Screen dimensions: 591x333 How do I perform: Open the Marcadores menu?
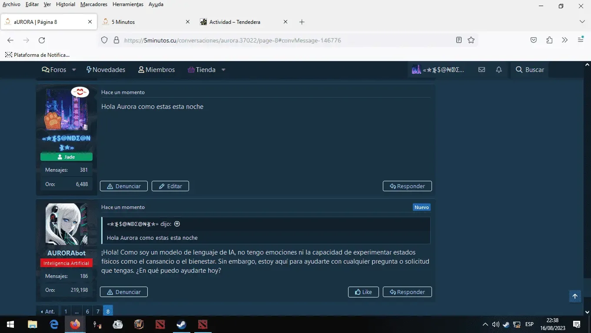tap(94, 4)
